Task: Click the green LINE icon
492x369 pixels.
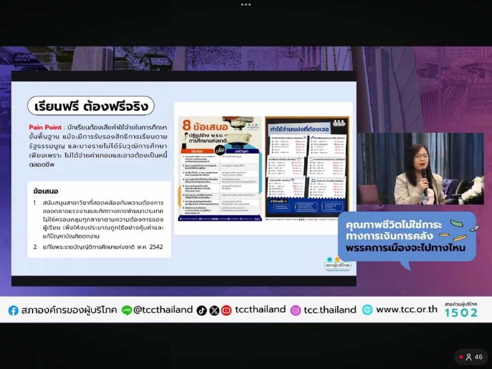Action: 127,310
